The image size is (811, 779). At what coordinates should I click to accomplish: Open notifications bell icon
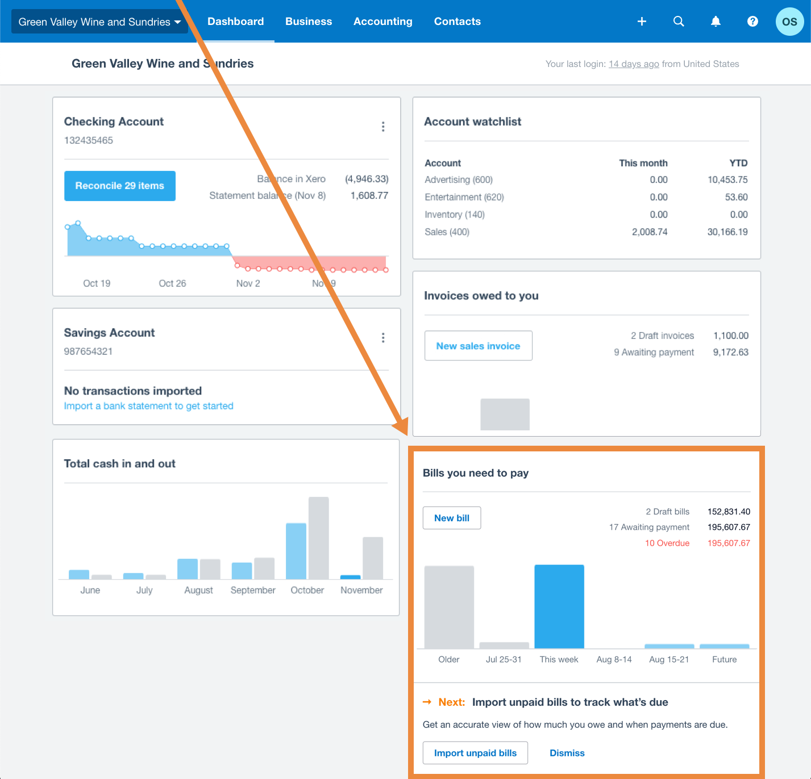point(716,22)
